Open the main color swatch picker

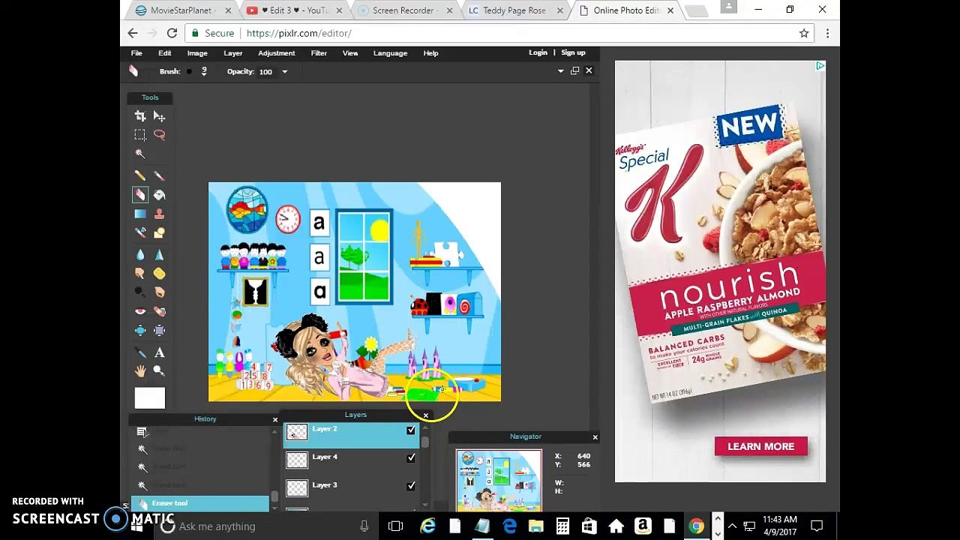pyautogui.click(x=150, y=398)
